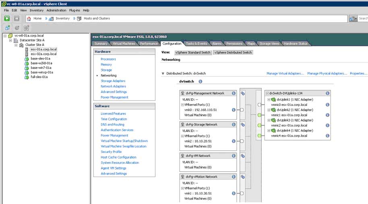This screenshot has width=368, height=204.
Task: Switch to the Summary tab
Action: point(101,43)
